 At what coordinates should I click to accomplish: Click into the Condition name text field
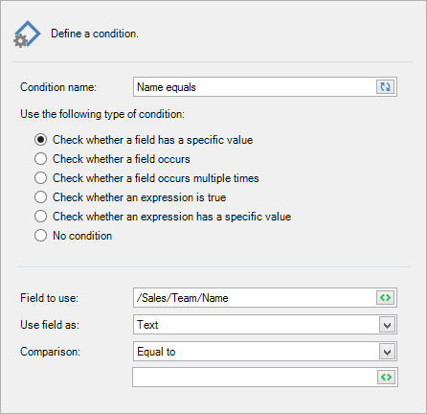tap(255, 87)
